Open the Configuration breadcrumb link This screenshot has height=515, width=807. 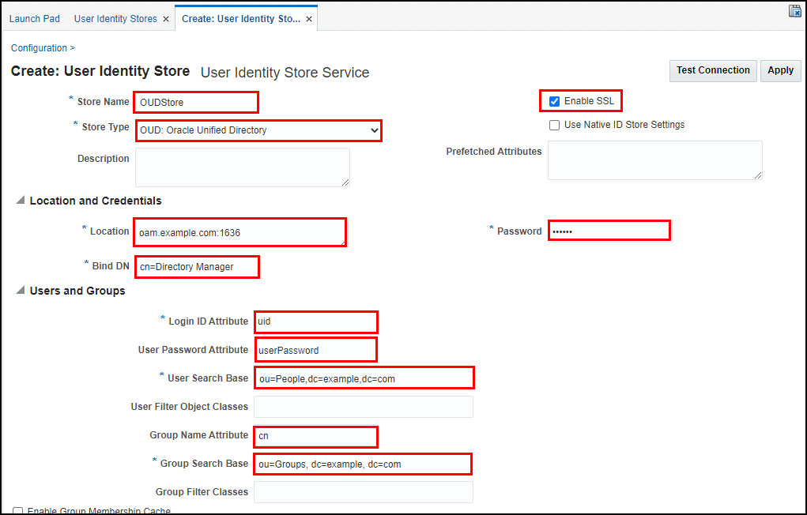(x=38, y=47)
